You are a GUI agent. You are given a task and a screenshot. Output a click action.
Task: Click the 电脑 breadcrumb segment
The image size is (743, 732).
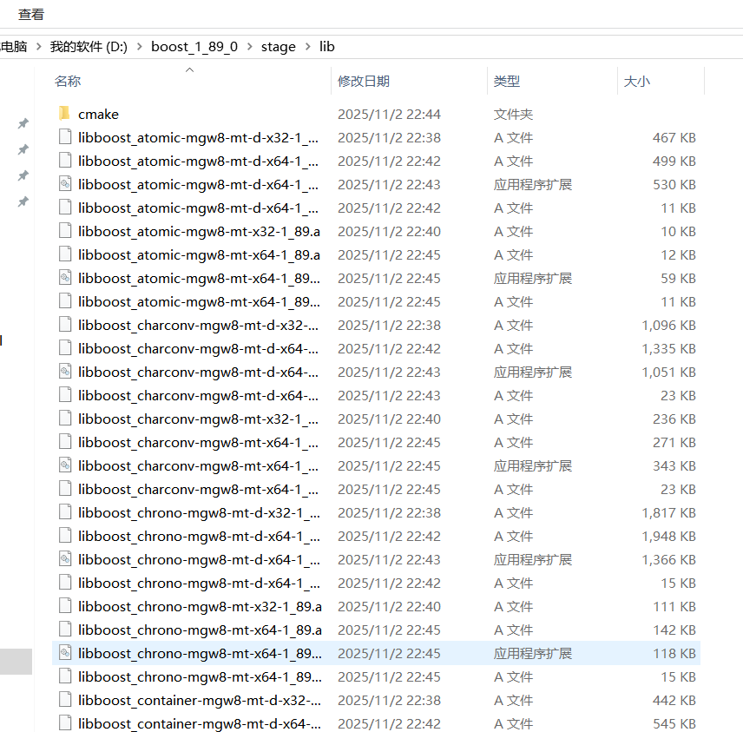point(14,47)
